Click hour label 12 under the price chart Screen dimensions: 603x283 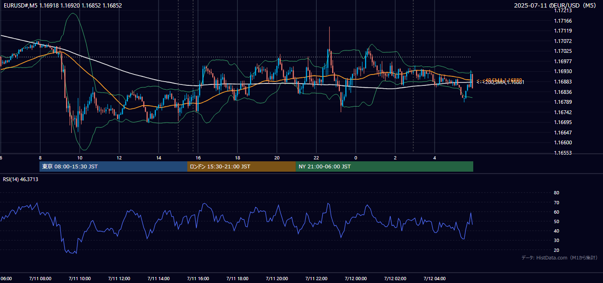tap(119, 158)
